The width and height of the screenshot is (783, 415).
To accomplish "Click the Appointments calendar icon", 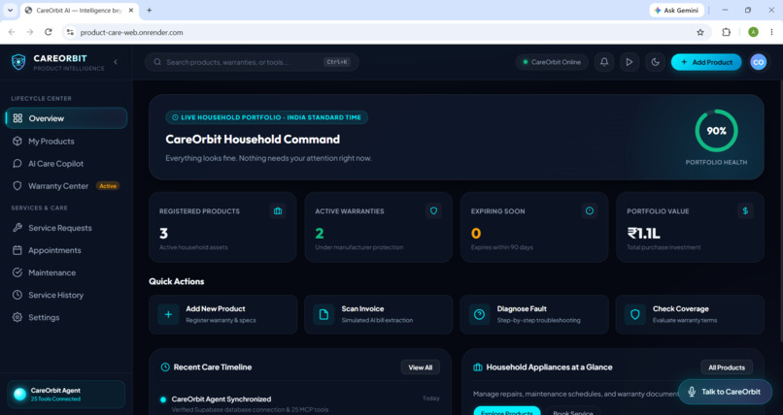I will point(17,250).
